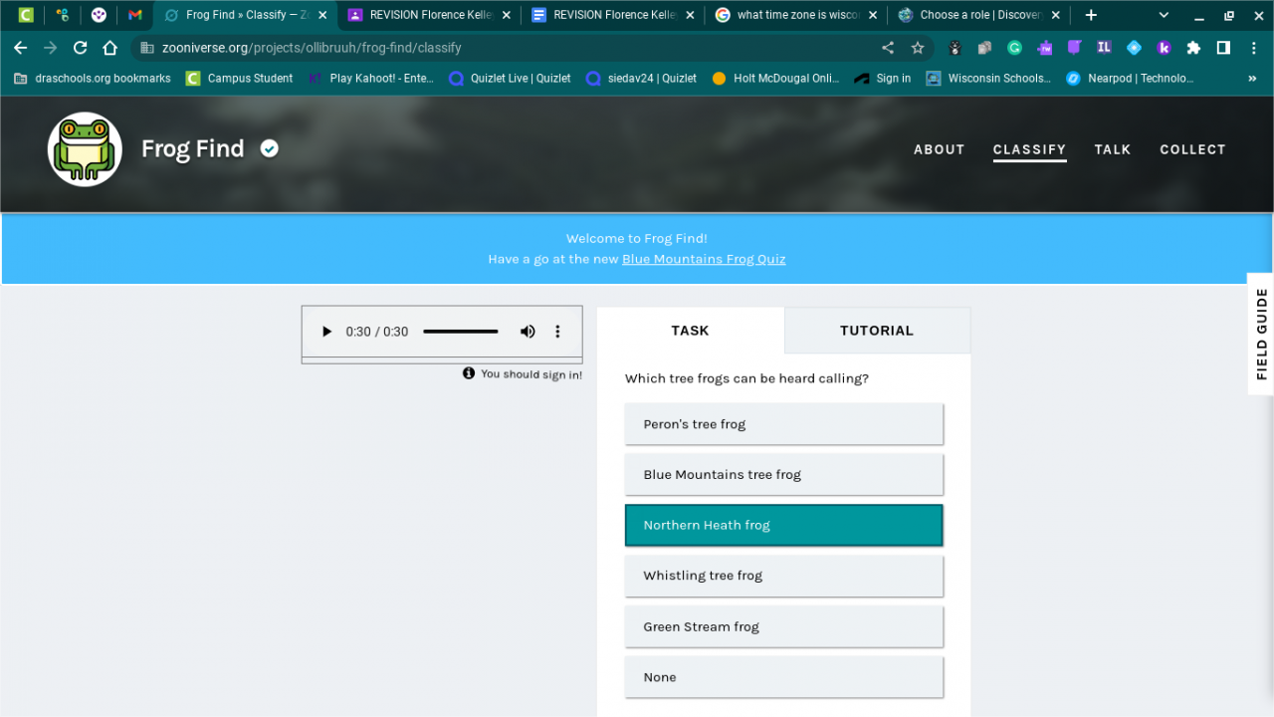Open the Play Kahoot! bookmark
Image resolution: width=1274 pixels, height=717 pixels.
coord(371,79)
